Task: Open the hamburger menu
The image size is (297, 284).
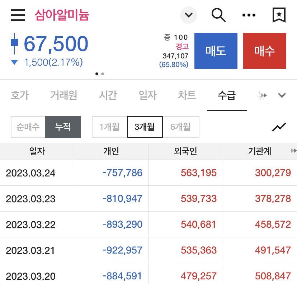Action: tap(18, 15)
